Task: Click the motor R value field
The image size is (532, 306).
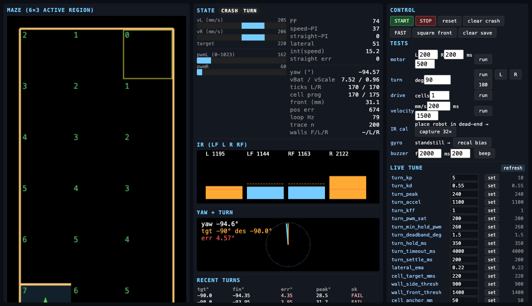Action: tap(454, 54)
